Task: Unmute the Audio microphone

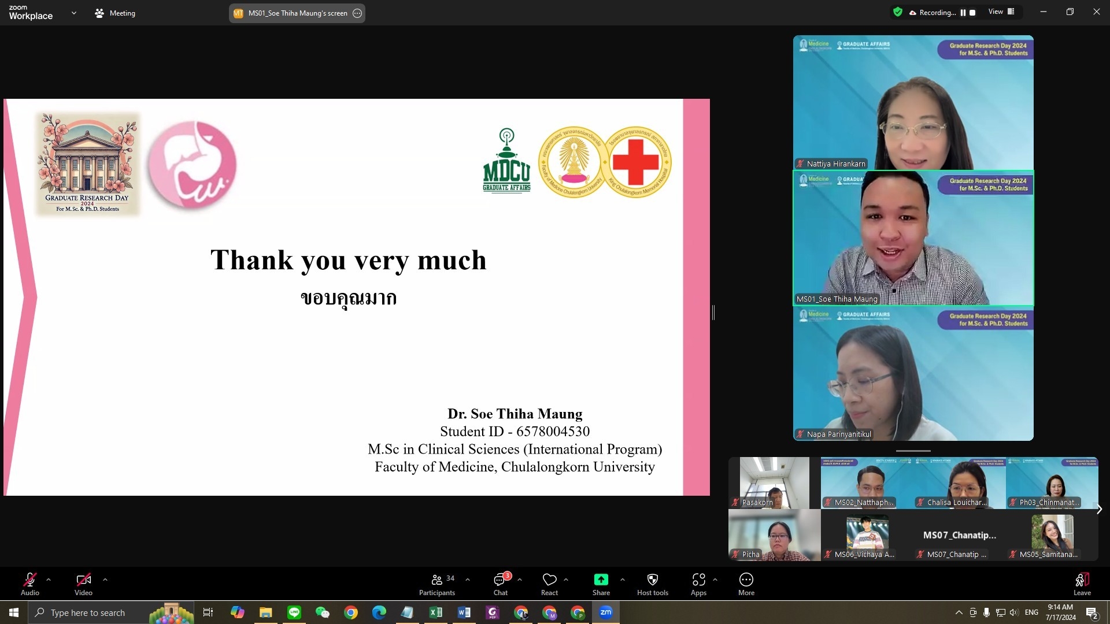Action: click(x=30, y=580)
